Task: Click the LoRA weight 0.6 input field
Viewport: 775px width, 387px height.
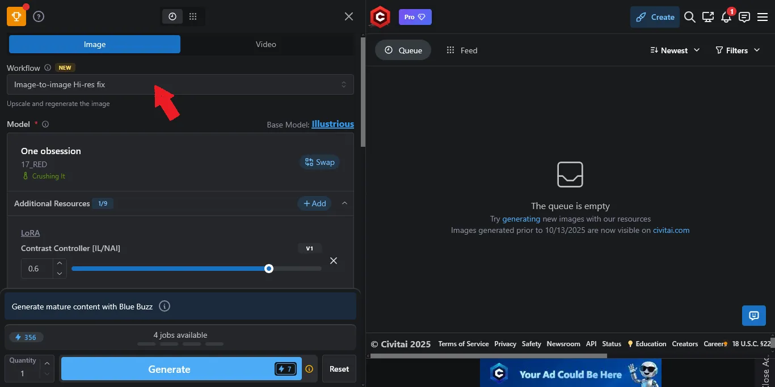Action: [x=36, y=269]
